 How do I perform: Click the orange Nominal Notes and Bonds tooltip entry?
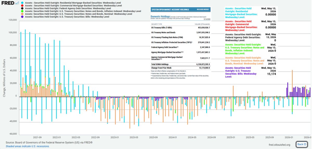pyautogui.click(x=245, y=60)
